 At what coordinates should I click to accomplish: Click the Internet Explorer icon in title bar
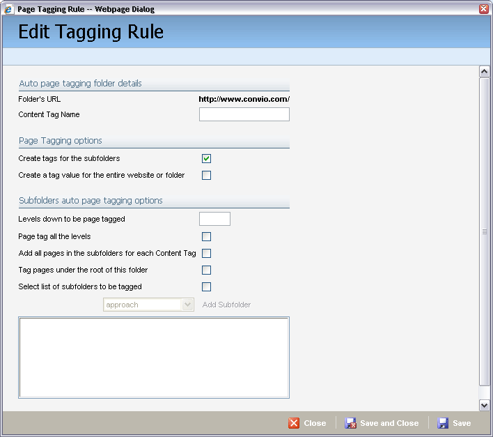[9, 9]
